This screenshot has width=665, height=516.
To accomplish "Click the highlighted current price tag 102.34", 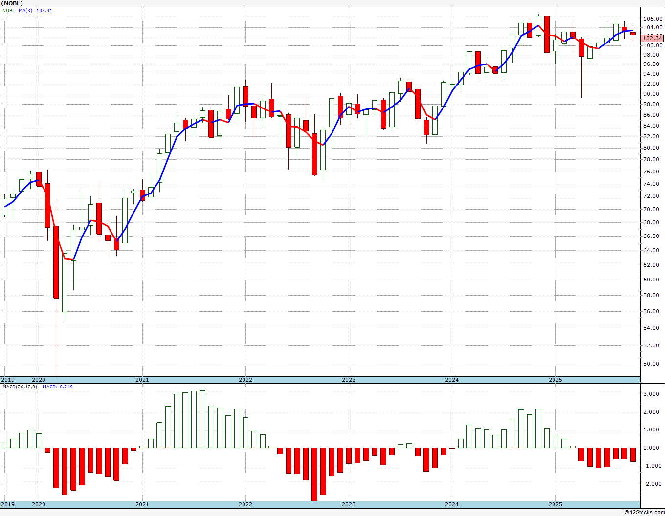I will tap(652, 38).
